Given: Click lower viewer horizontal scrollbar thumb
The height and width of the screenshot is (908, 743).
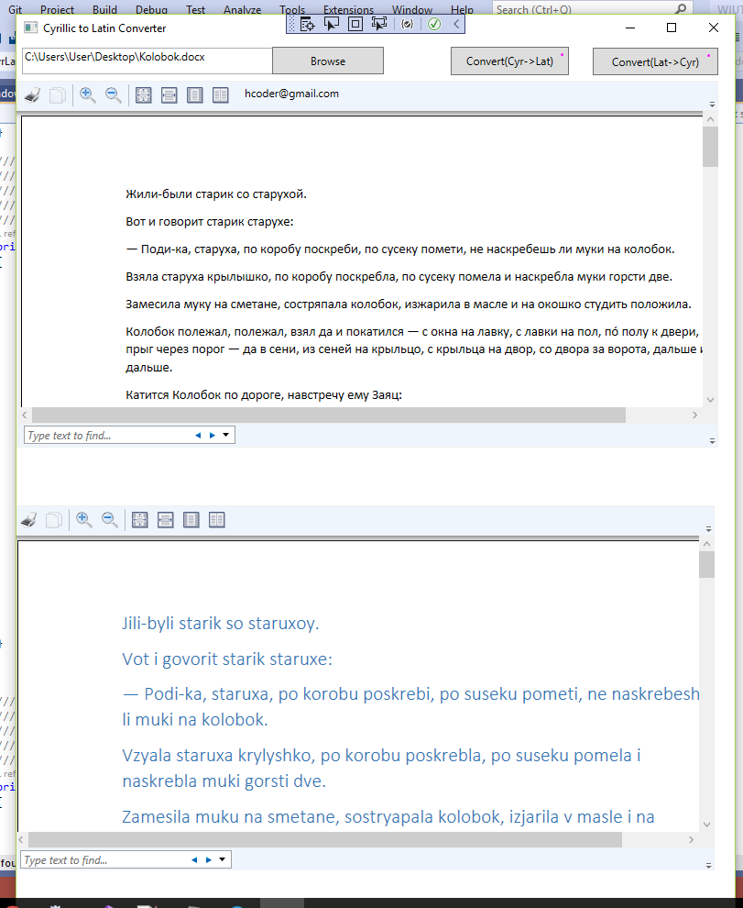Looking at the screenshot, I should coord(325,839).
